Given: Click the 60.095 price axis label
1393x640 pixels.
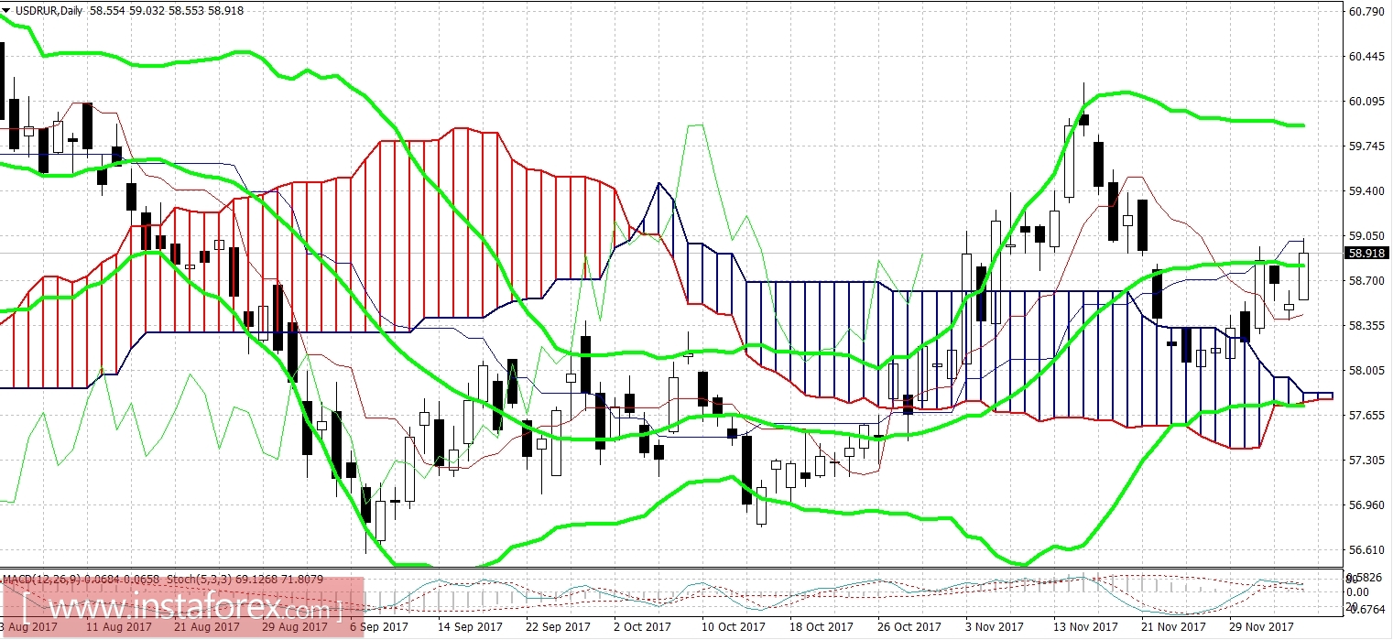Looking at the screenshot, I should 1366,102.
